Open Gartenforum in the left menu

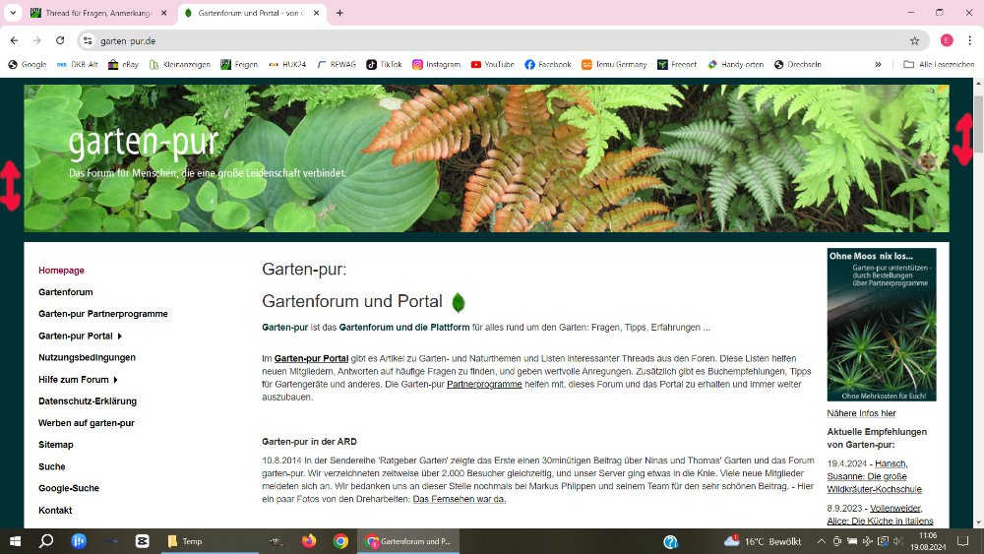[66, 292]
